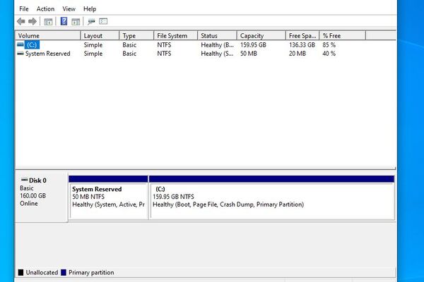Open the blue Help icon in toolbar

tap(64, 21)
